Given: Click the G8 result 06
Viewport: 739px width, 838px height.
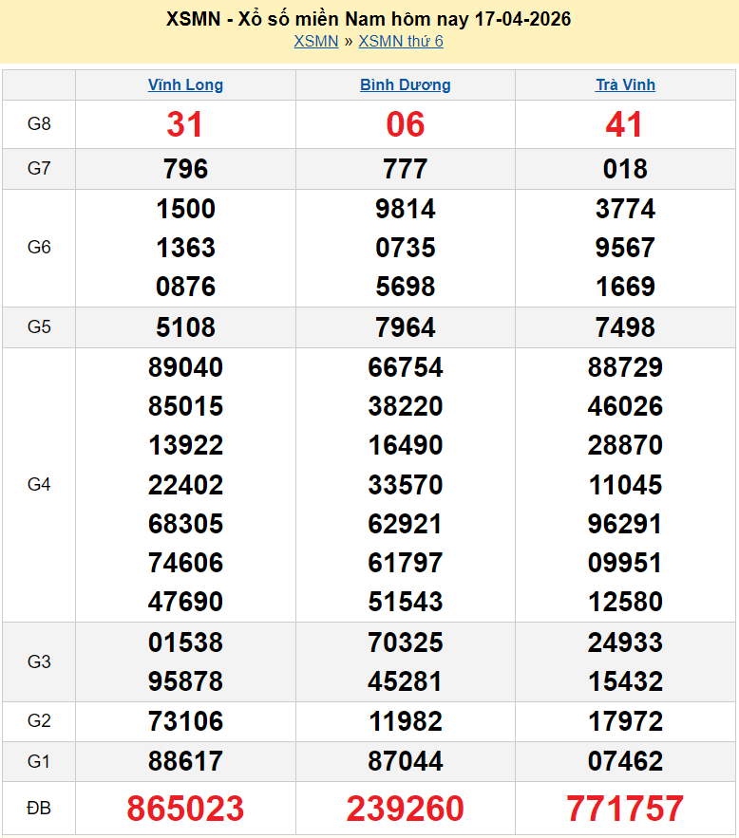Looking at the screenshot, I should [x=405, y=124].
